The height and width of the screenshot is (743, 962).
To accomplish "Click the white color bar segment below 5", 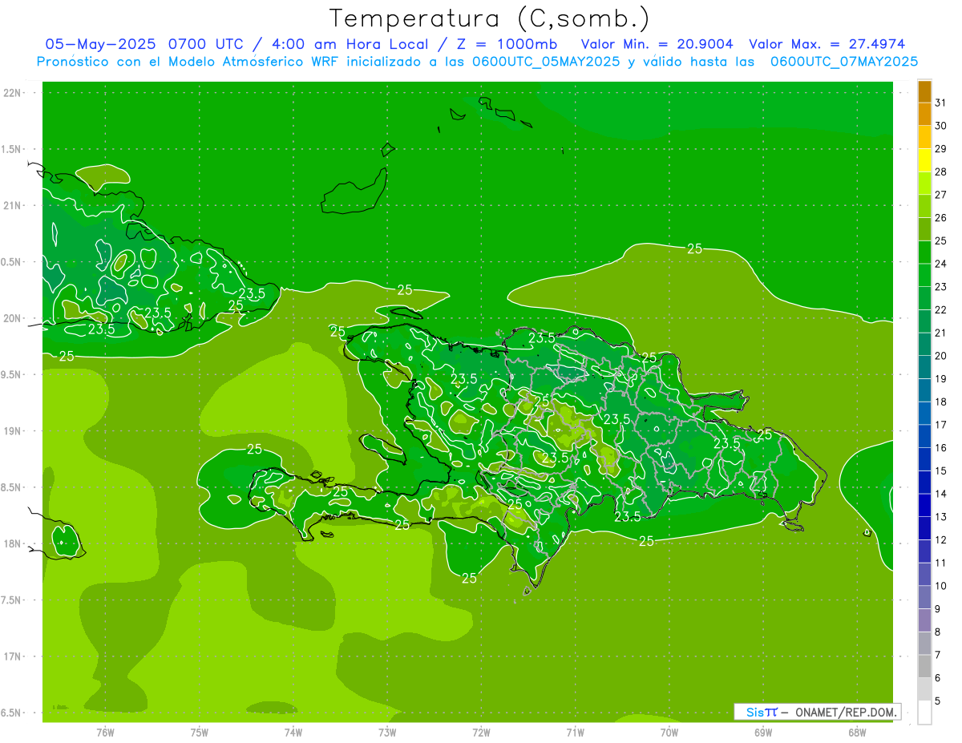I will [x=924, y=713].
